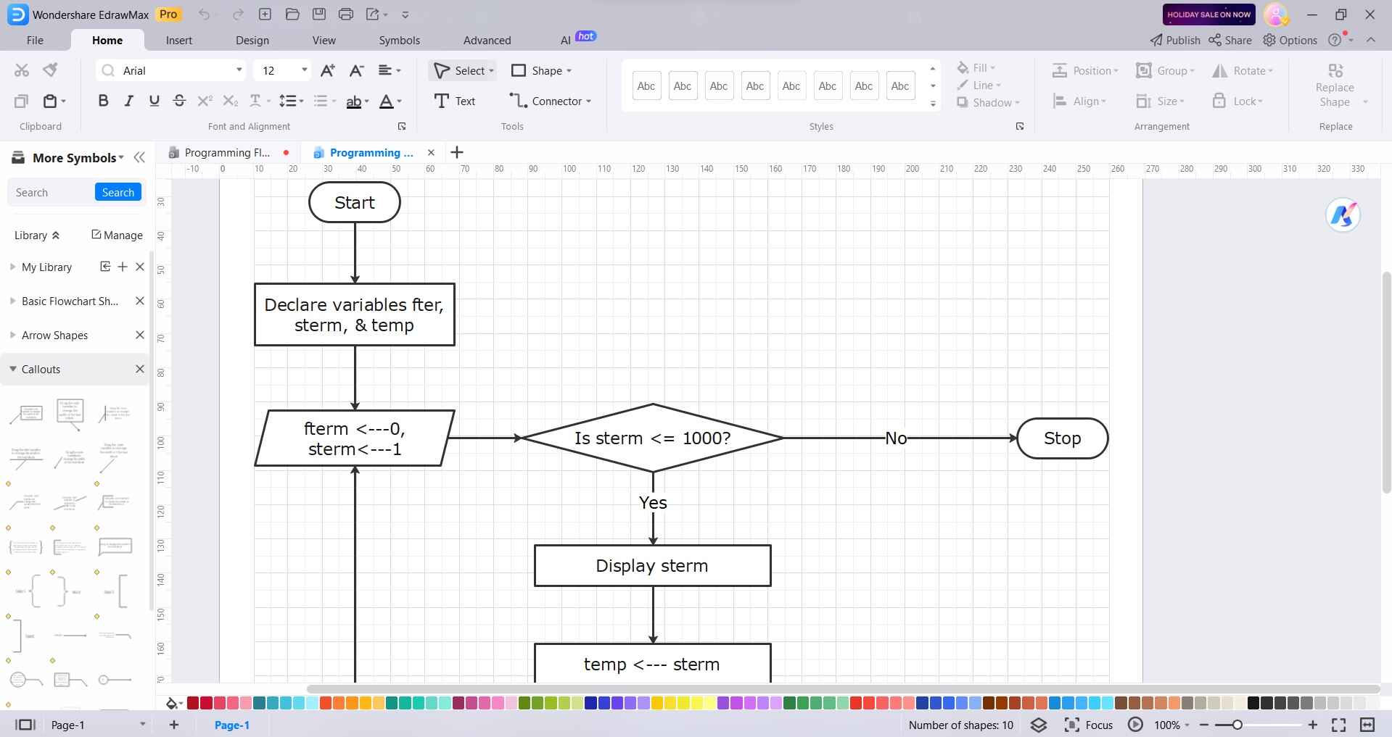Image resolution: width=1392 pixels, height=737 pixels.
Task: Switch to the Symbols ribbon tab
Action: click(x=399, y=40)
